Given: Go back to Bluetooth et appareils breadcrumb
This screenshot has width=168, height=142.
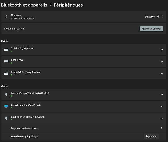Looking at the screenshot, I should tap(24, 5).
